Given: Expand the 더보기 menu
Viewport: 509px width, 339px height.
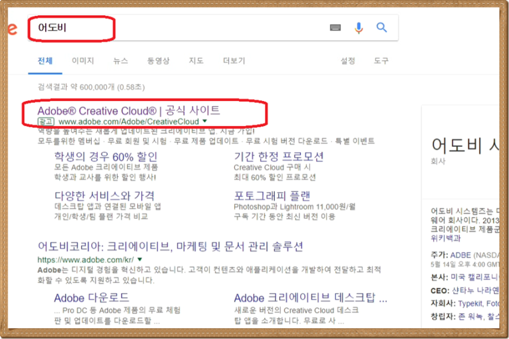Looking at the screenshot, I should click(x=234, y=60).
